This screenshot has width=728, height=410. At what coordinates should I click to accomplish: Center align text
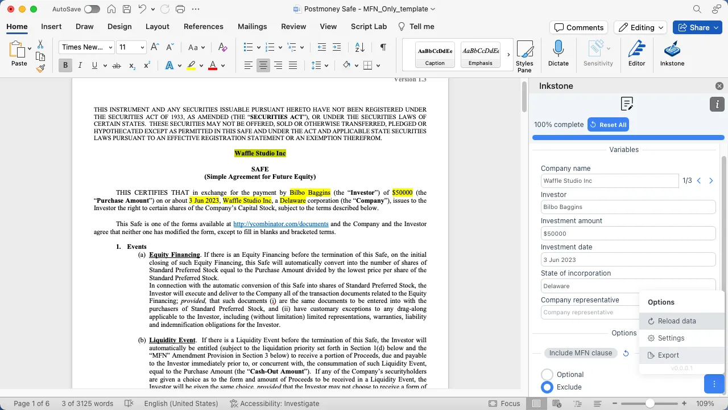click(263, 65)
